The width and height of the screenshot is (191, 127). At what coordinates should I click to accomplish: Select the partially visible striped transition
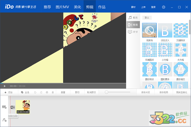click(181, 85)
